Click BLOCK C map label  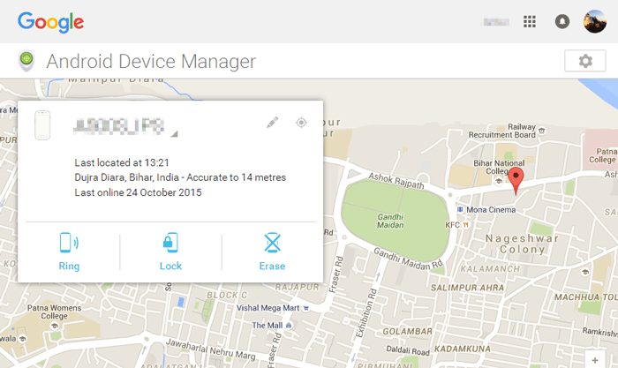[x=228, y=295]
